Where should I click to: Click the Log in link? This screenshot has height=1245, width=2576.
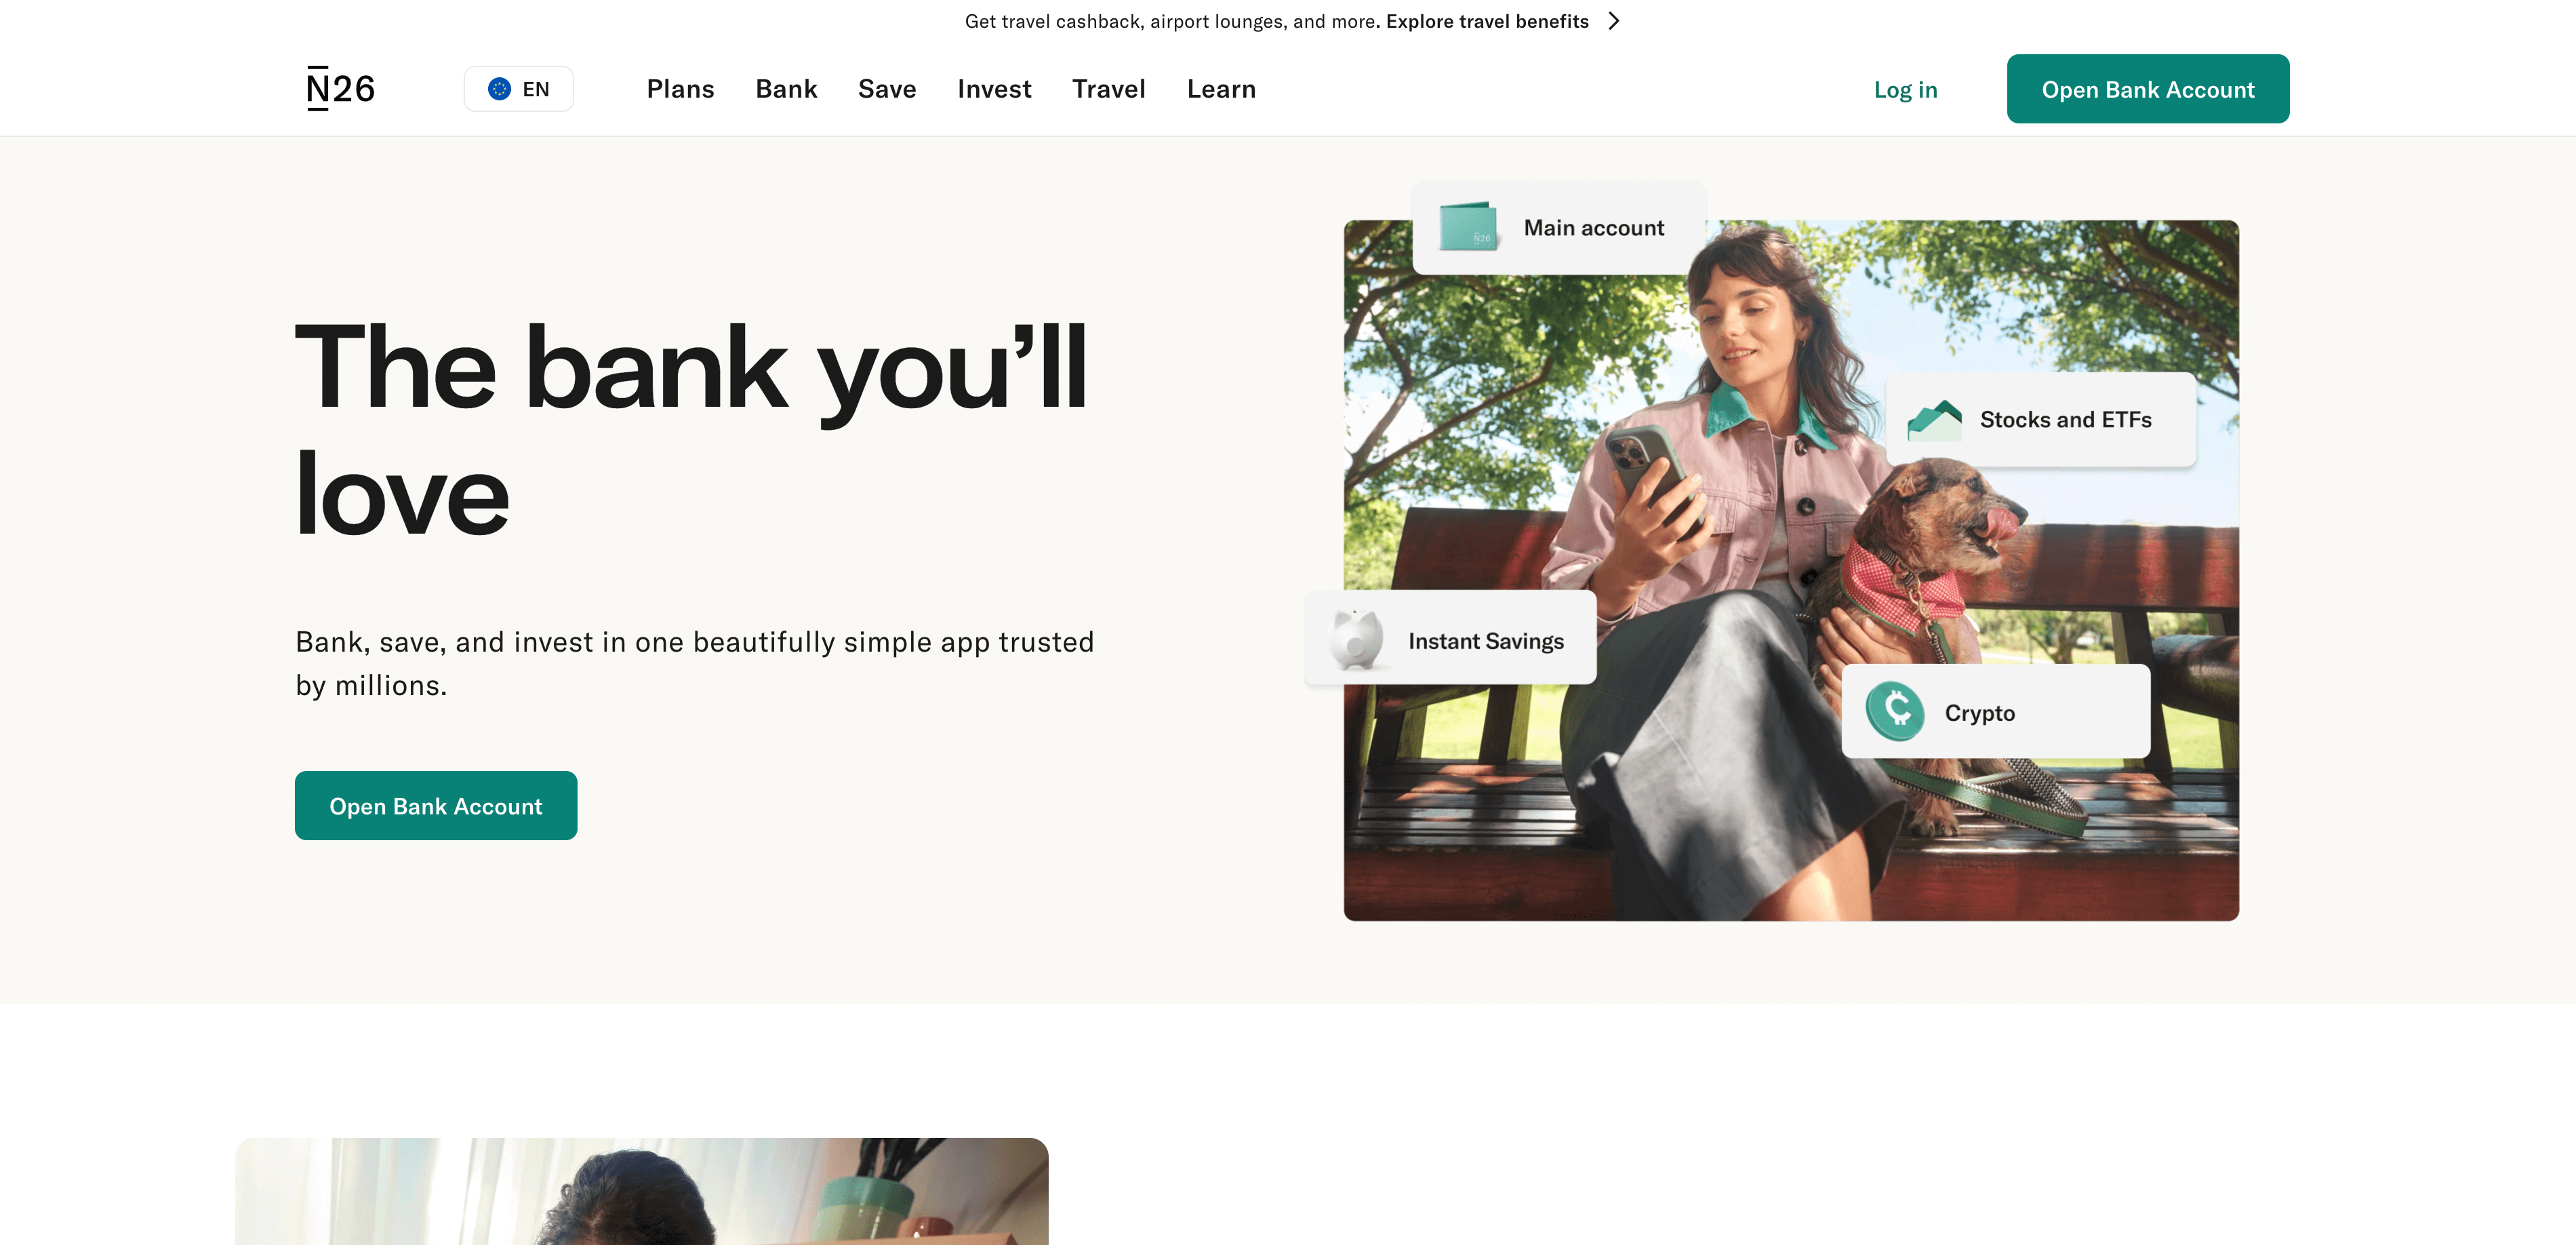point(1905,90)
